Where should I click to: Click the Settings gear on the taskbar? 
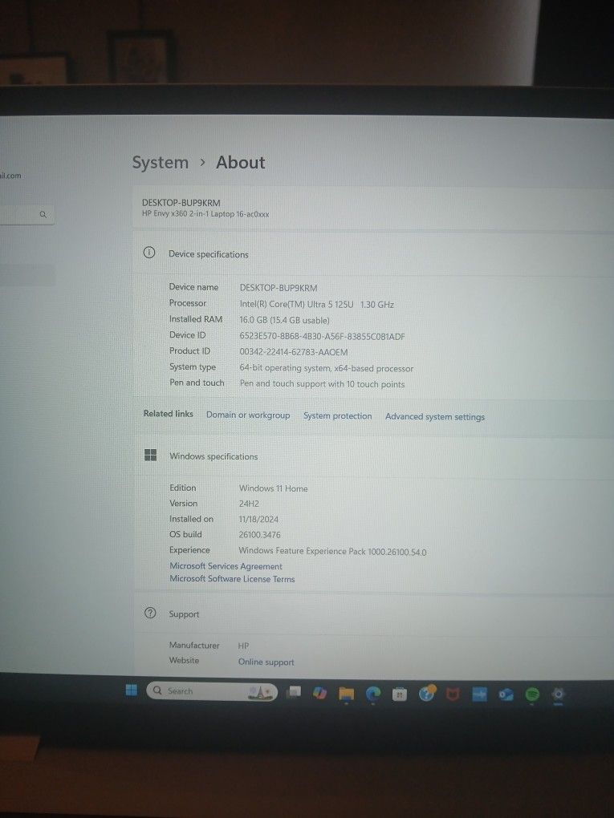point(558,694)
